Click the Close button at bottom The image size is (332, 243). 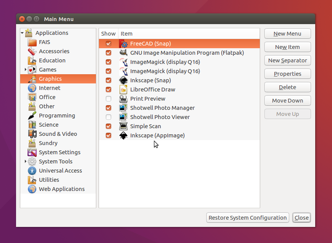point(301,218)
